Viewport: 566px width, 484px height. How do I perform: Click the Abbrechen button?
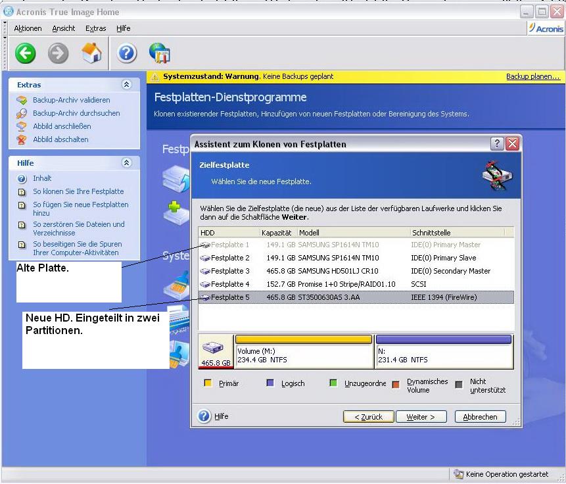480,416
